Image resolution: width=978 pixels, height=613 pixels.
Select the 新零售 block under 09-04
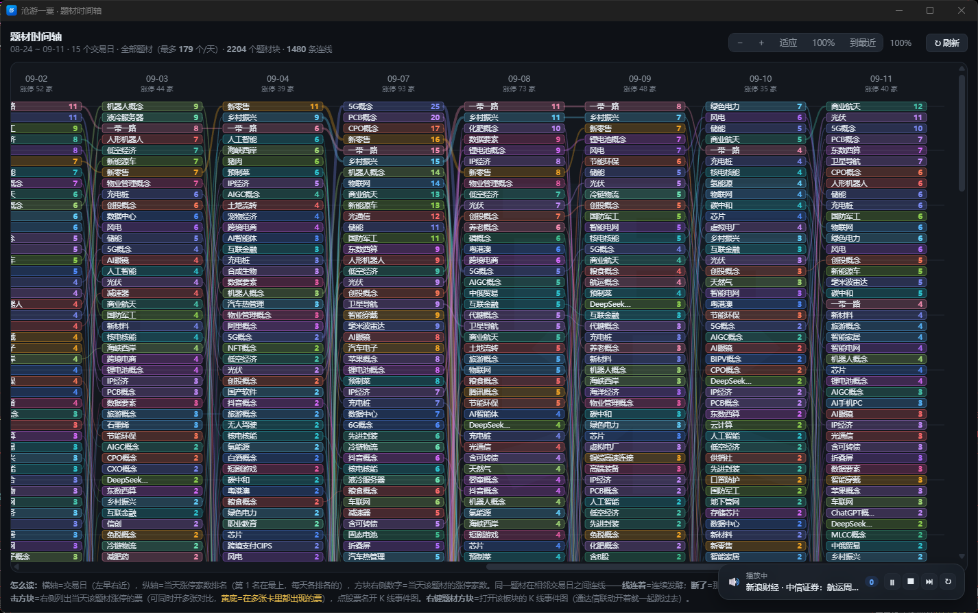(x=273, y=106)
